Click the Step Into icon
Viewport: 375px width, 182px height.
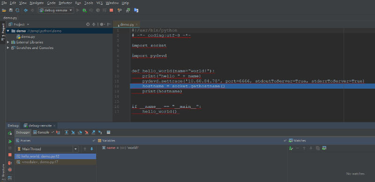click(73, 133)
